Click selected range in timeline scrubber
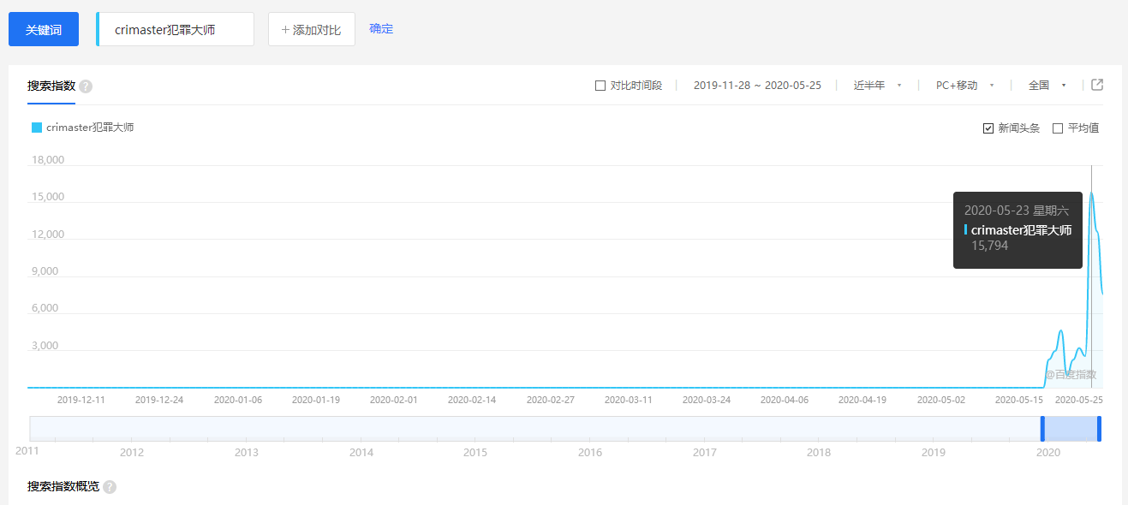Image resolution: width=1128 pixels, height=505 pixels. [x=1071, y=429]
